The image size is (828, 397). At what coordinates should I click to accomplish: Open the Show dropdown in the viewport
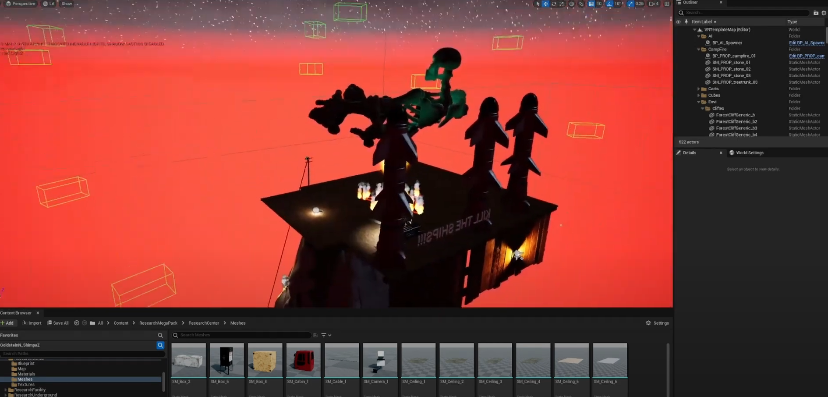tap(66, 4)
